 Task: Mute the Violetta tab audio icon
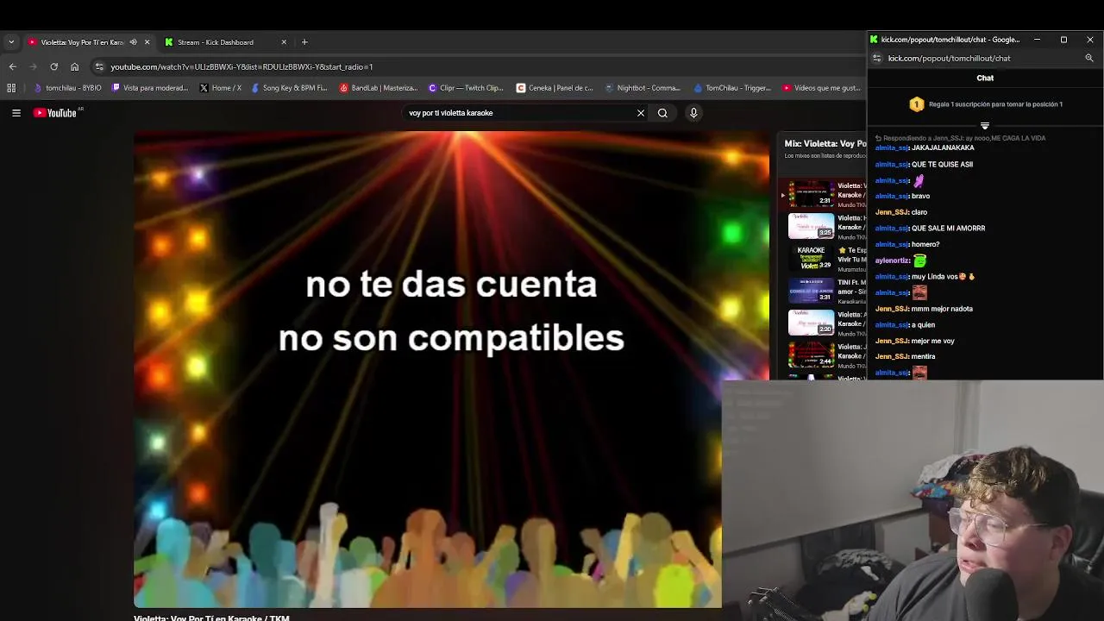click(x=132, y=42)
